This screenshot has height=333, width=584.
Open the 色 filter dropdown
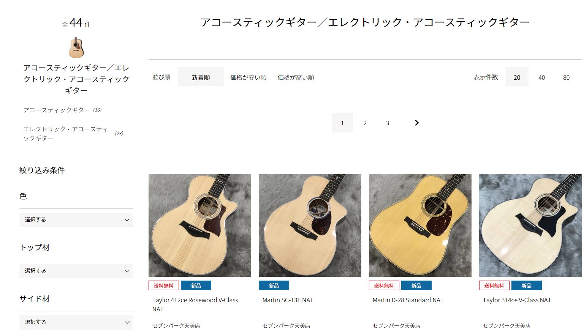coord(76,220)
